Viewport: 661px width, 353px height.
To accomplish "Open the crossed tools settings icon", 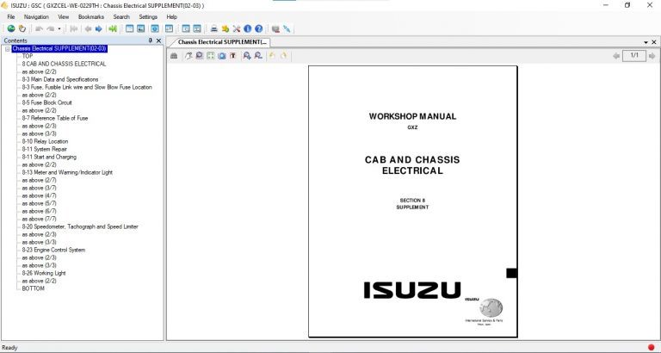I will coord(237,28).
